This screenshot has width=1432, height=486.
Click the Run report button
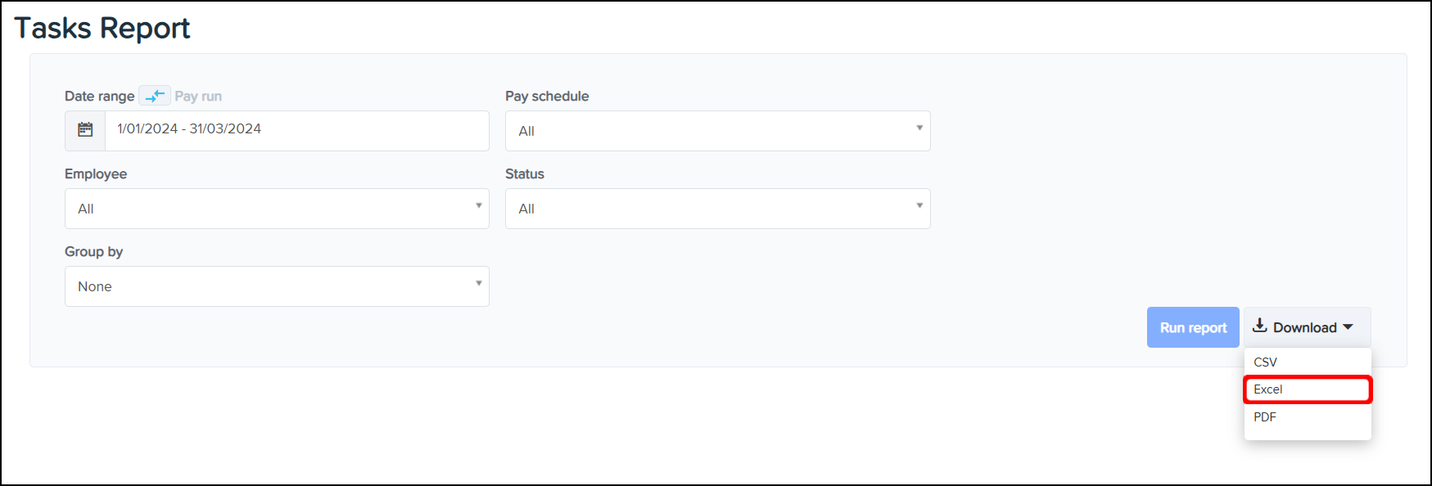(1193, 327)
